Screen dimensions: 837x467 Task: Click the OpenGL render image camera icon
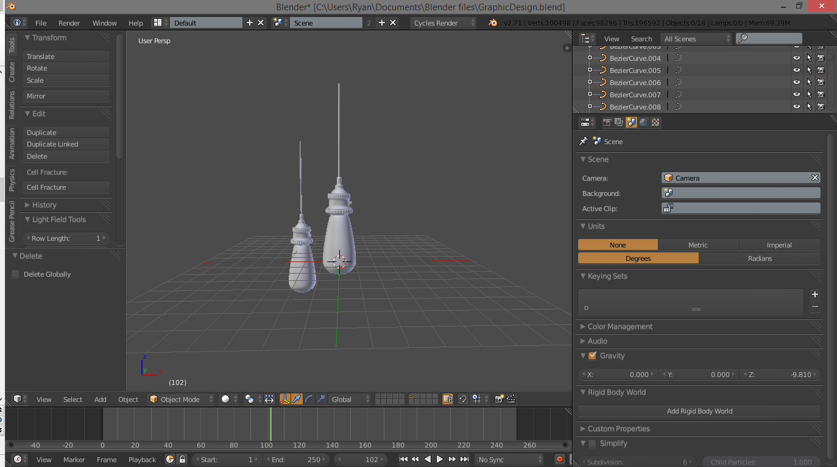pyautogui.click(x=499, y=399)
